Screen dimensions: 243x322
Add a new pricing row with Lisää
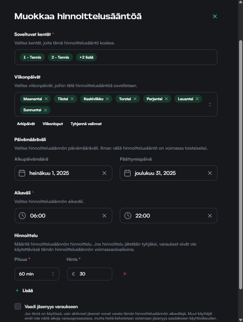(24, 291)
